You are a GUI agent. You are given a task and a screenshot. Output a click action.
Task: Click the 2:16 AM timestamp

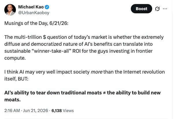pos(12,111)
